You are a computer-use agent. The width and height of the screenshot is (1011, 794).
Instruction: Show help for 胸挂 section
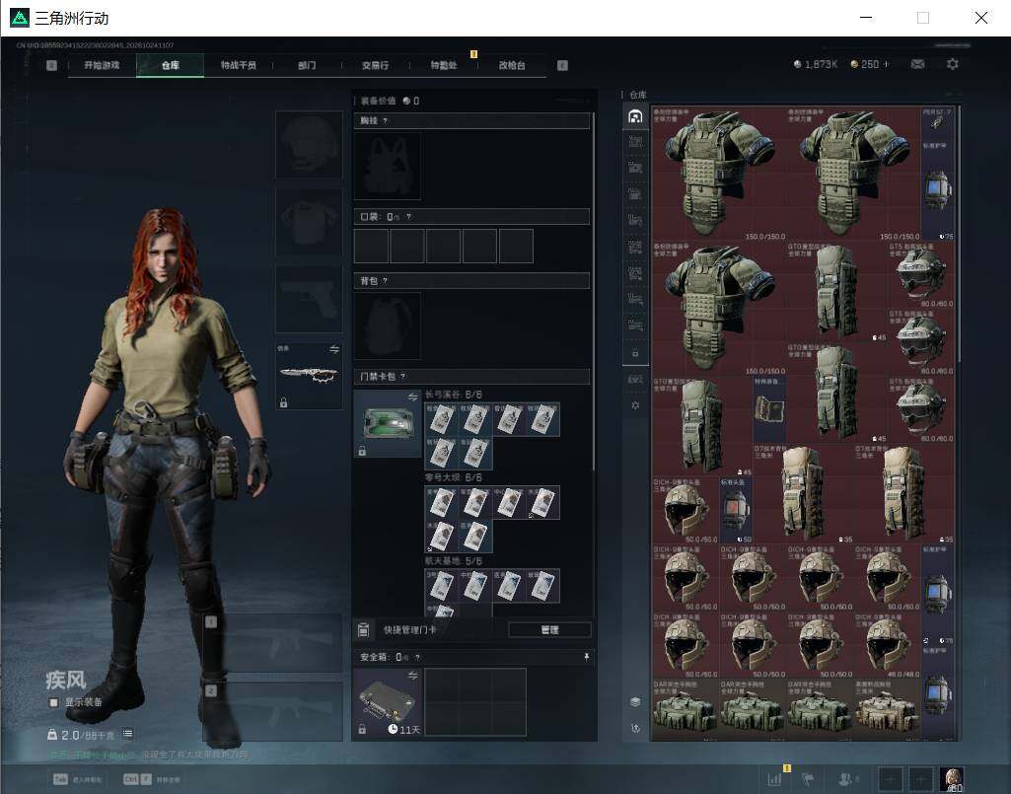[x=385, y=120]
